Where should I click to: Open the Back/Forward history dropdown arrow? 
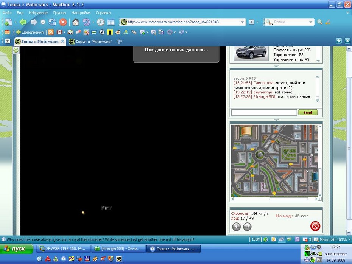pos(43,22)
